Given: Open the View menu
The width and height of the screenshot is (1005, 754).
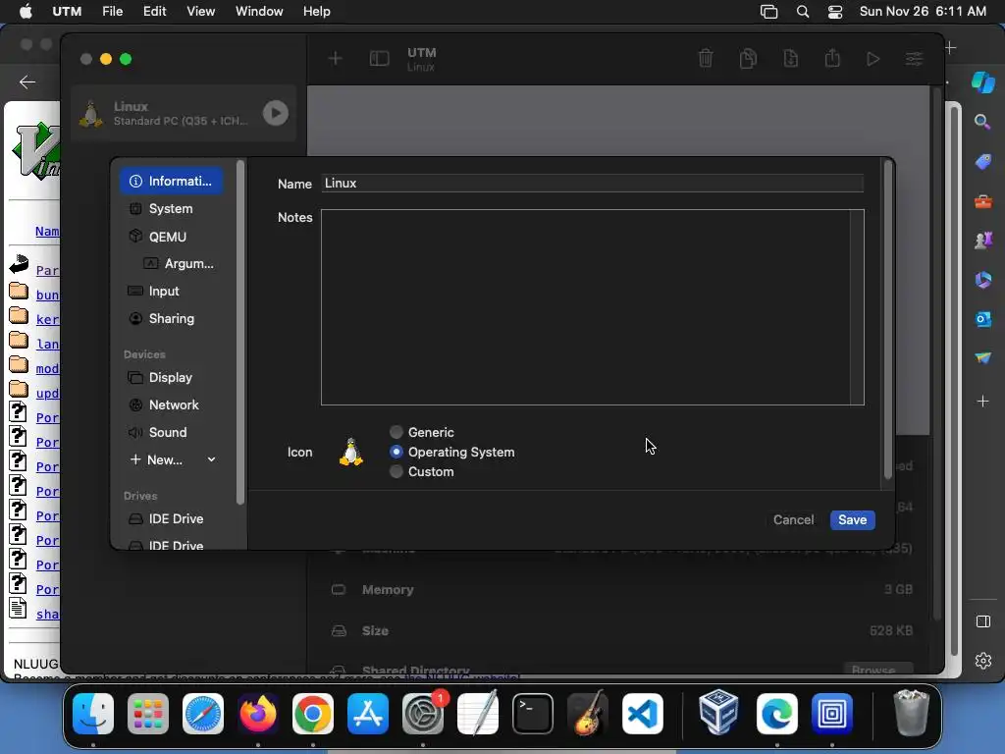Looking at the screenshot, I should click(200, 12).
